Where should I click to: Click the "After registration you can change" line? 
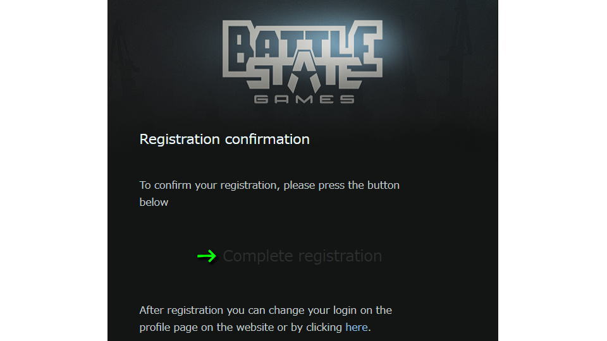[266, 310]
